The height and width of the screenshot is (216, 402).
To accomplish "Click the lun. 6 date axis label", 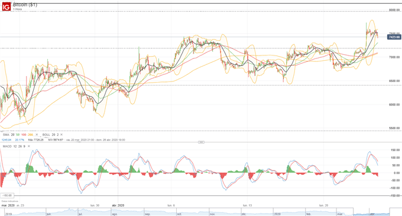I will [x=171, y=205].
